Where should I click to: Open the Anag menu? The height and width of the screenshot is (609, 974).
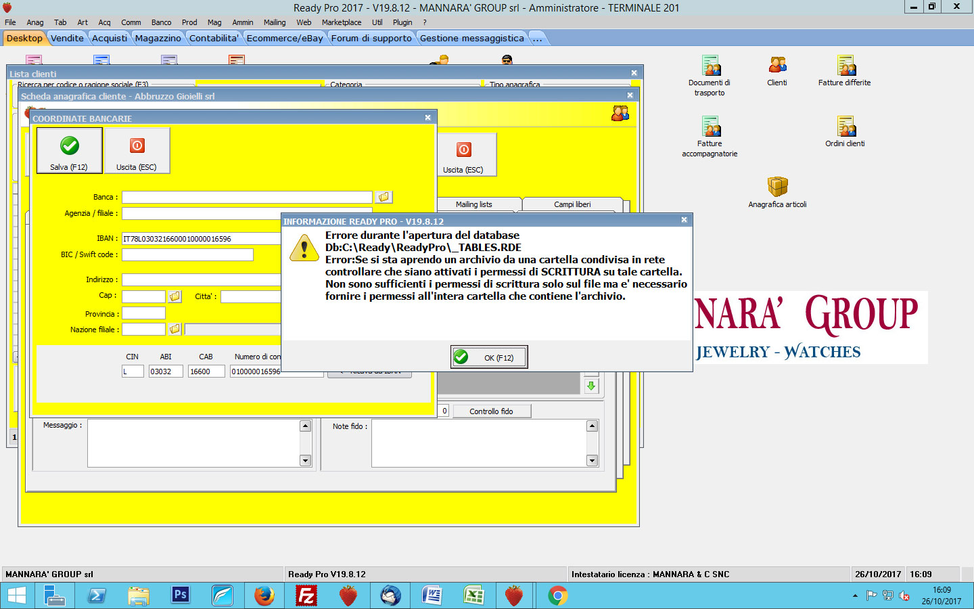click(35, 22)
